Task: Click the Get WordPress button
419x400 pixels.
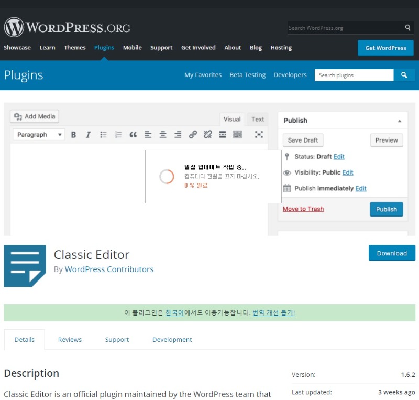Action: pyautogui.click(x=385, y=48)
